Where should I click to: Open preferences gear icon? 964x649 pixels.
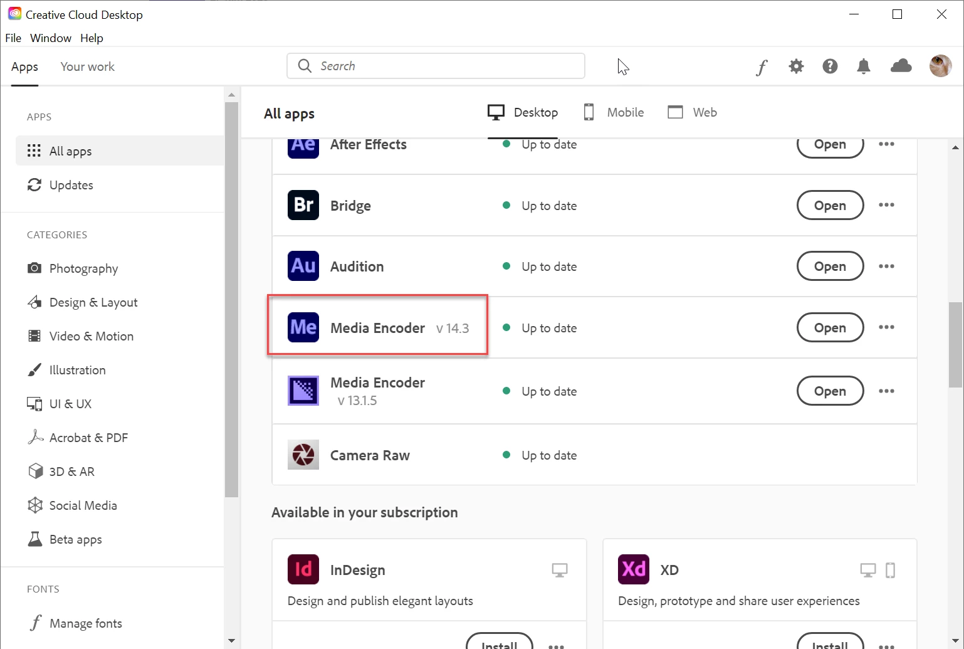796,66
